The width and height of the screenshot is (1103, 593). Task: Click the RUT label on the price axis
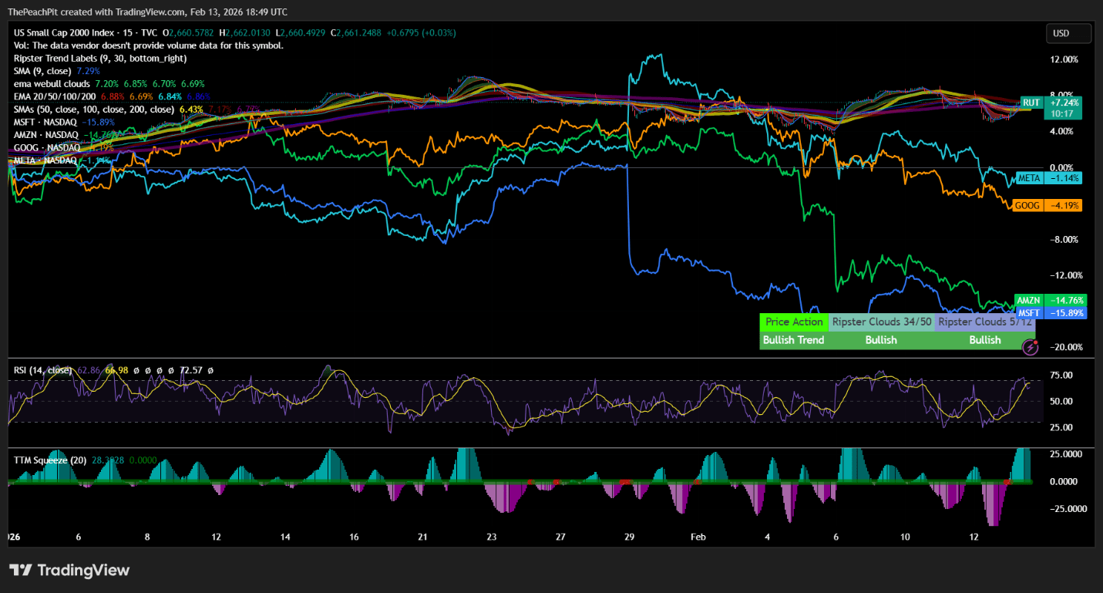click(x=1031, y=102)
